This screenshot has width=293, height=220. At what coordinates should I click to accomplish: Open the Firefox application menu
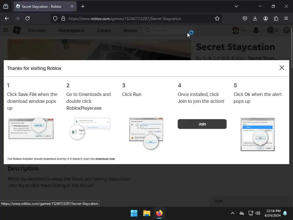coord(286,19)
